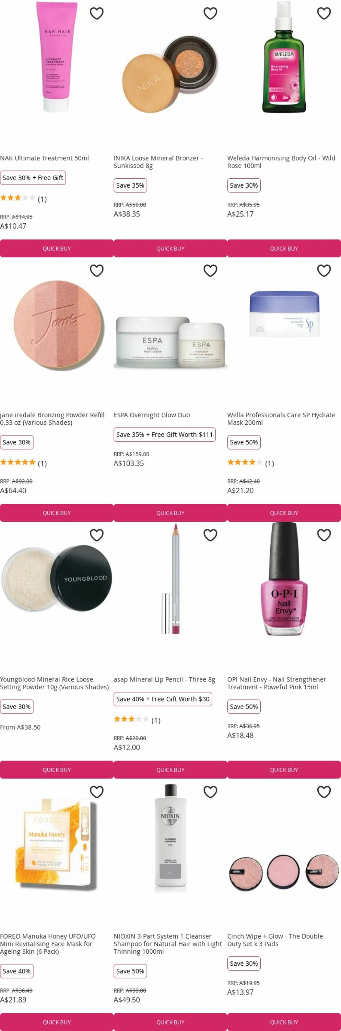Favorite the INIKA Loose Mineral Bronzer heart
Viewport: 341px width, 1031px height.
point(210,13)
